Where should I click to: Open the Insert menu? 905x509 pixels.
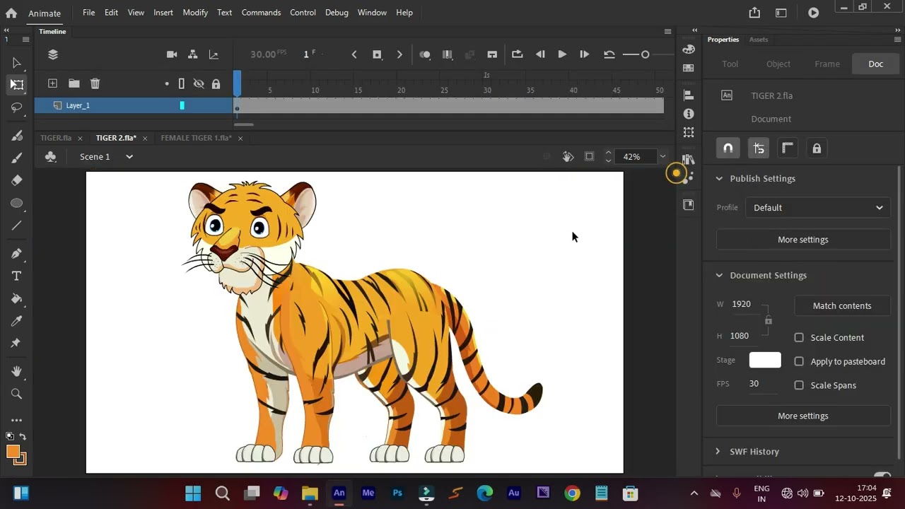tap(163, 13)
